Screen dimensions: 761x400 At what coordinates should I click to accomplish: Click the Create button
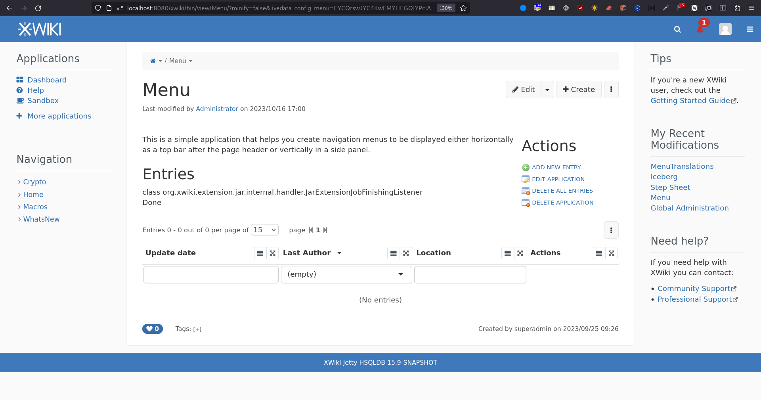tap(579, 90)
